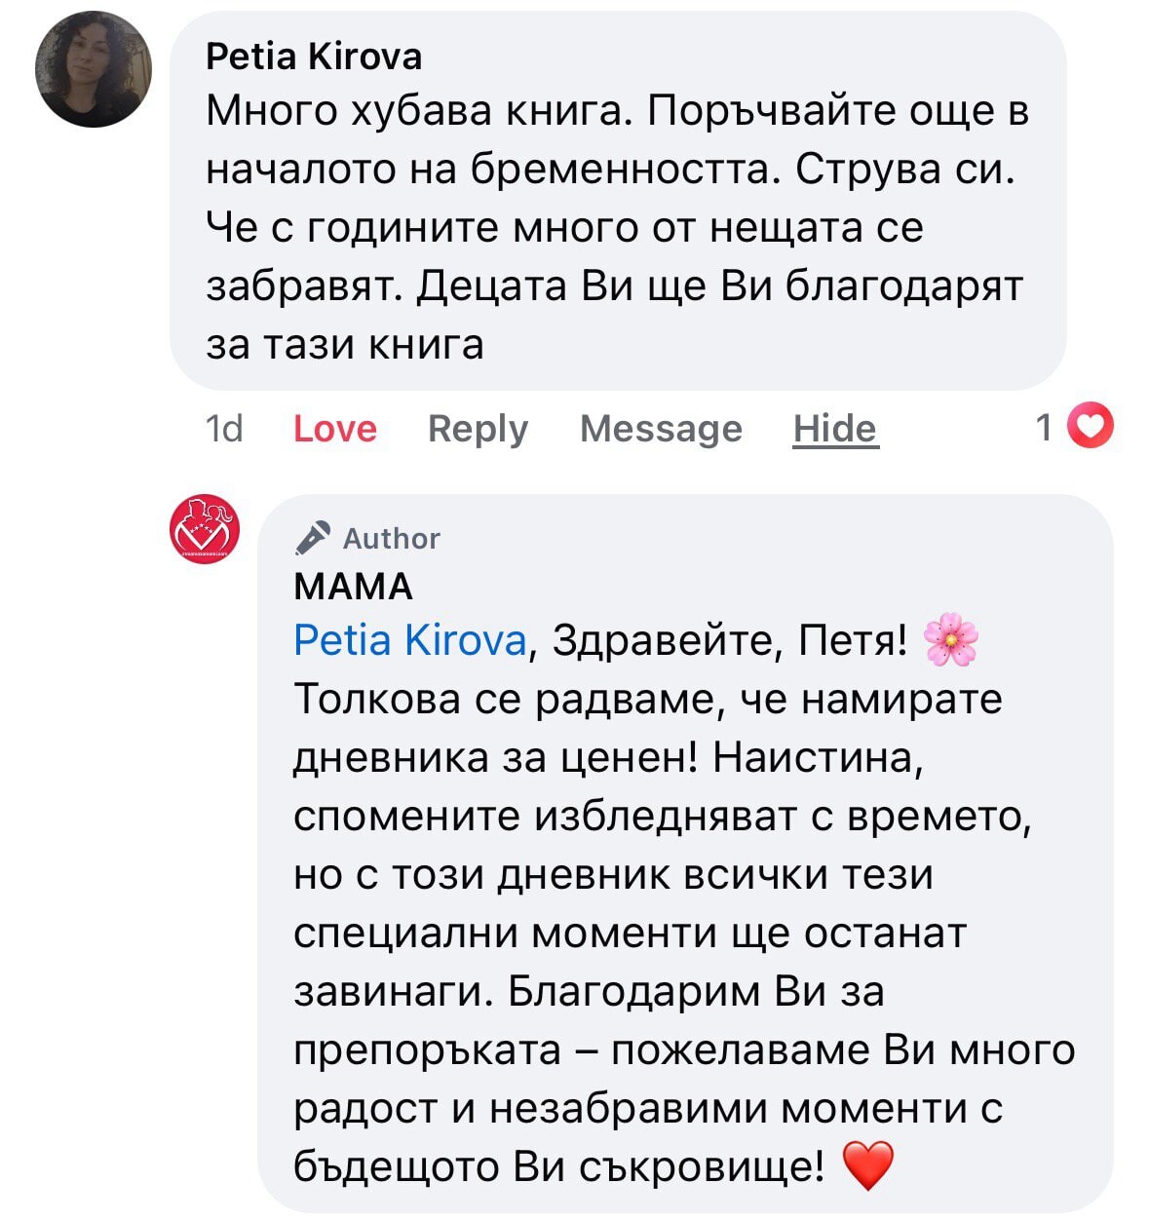The height and width of the screenshot is (1221, 1149).
Task: Click the words 'за тази книга'
Action: 345,344
